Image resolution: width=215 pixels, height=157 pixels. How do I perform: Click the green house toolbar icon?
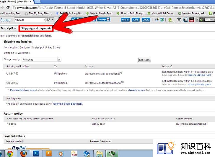(170, 20)
